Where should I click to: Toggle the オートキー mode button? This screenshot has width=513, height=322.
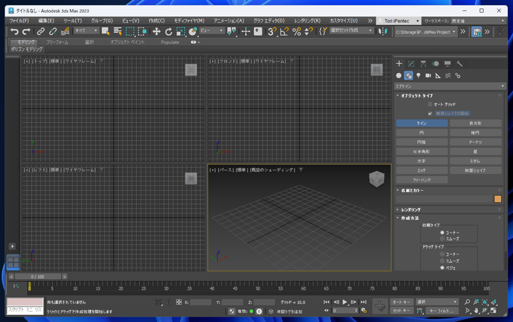click(401, 302)
